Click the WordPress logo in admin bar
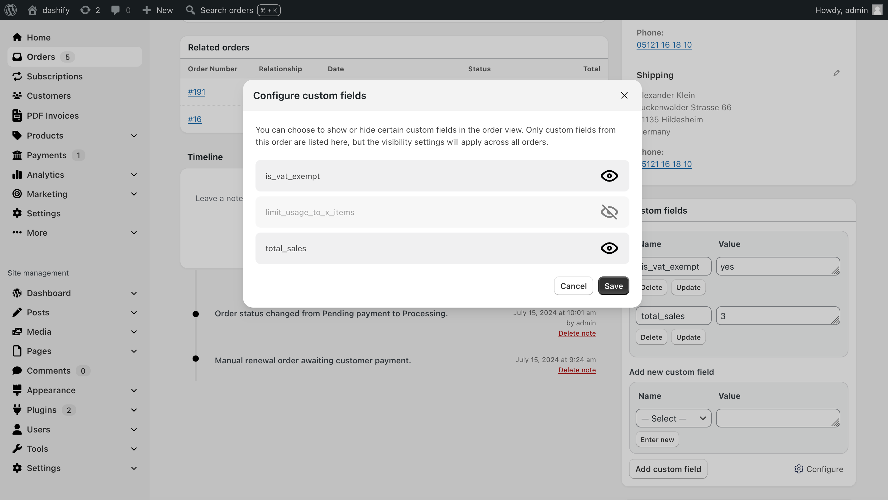This screenshot has width=888, height=500. (11, 10)
